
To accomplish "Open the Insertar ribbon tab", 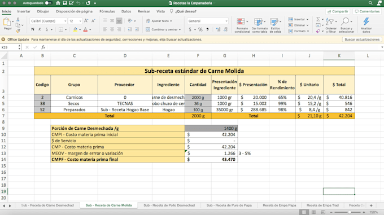I will click(24, 11).
